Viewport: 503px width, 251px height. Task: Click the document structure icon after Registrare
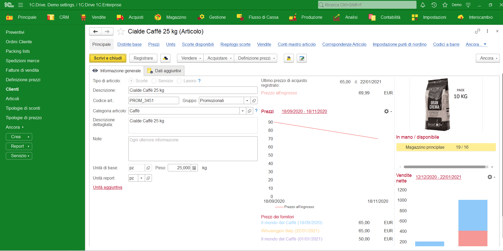click(x=165, y=58)
